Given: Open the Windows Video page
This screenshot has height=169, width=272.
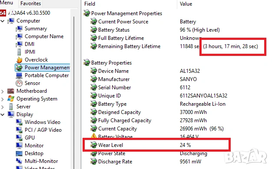Looking at the screenshot, I should pyautogui.click(x=43, y=122).
